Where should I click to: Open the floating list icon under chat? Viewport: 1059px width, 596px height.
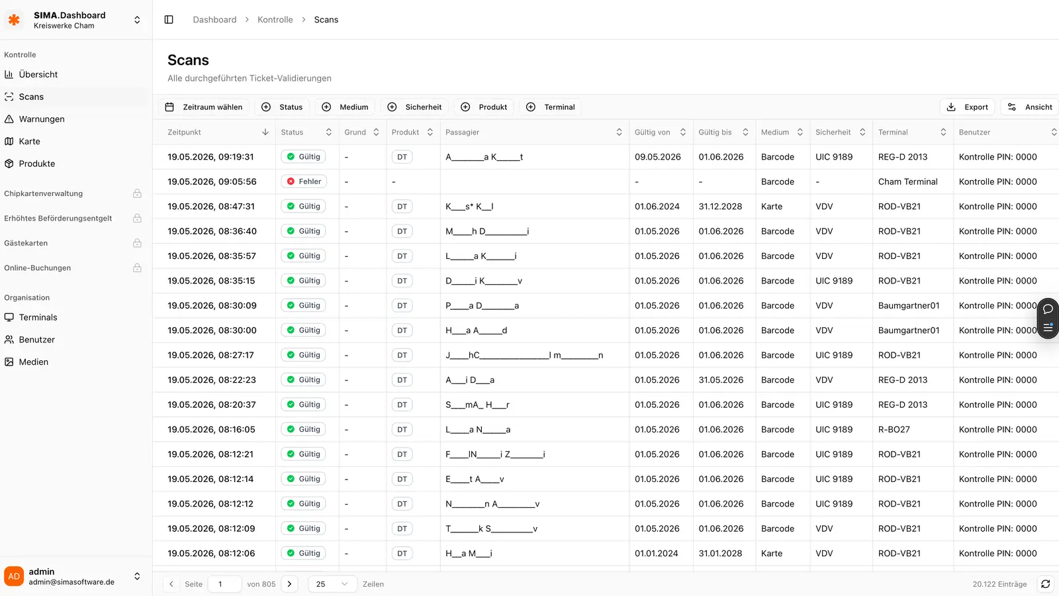(1048, 328)
